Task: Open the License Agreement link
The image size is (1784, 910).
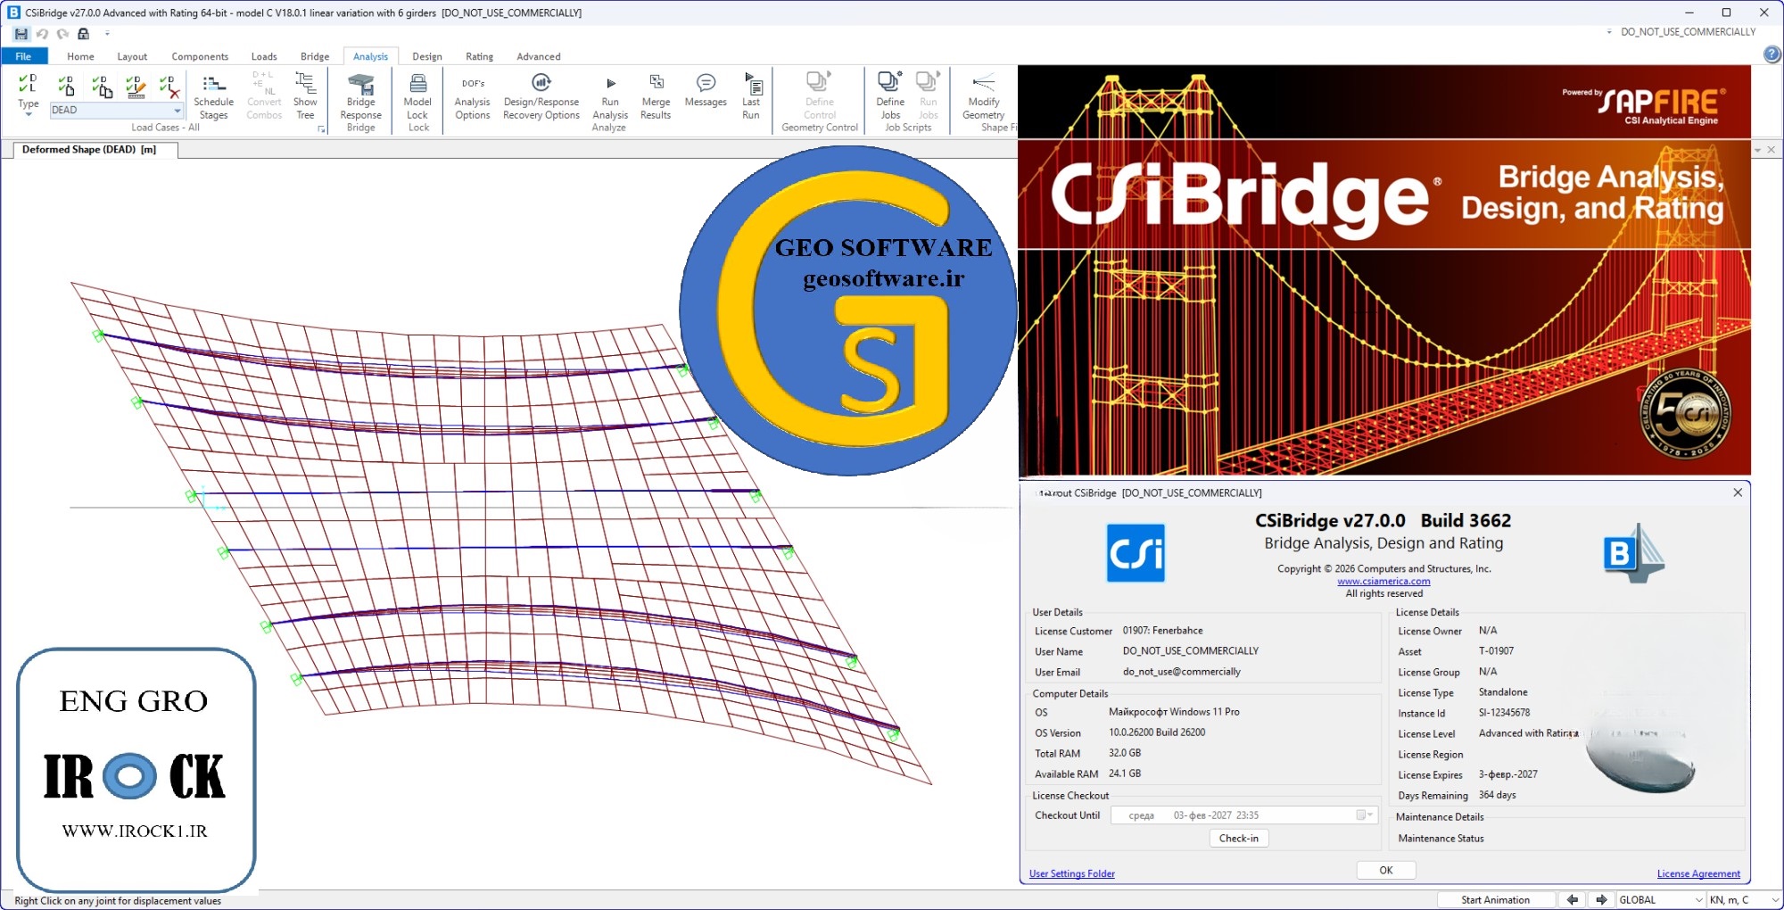Action: click(1697, 874)
